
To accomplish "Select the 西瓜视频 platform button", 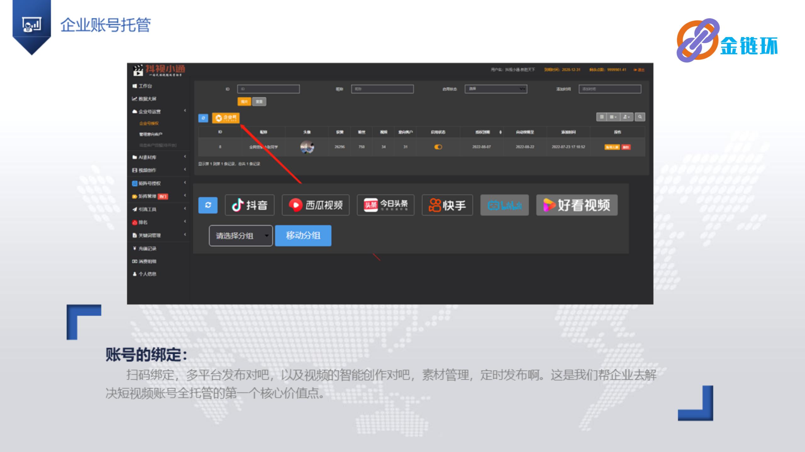I will 316,205.
